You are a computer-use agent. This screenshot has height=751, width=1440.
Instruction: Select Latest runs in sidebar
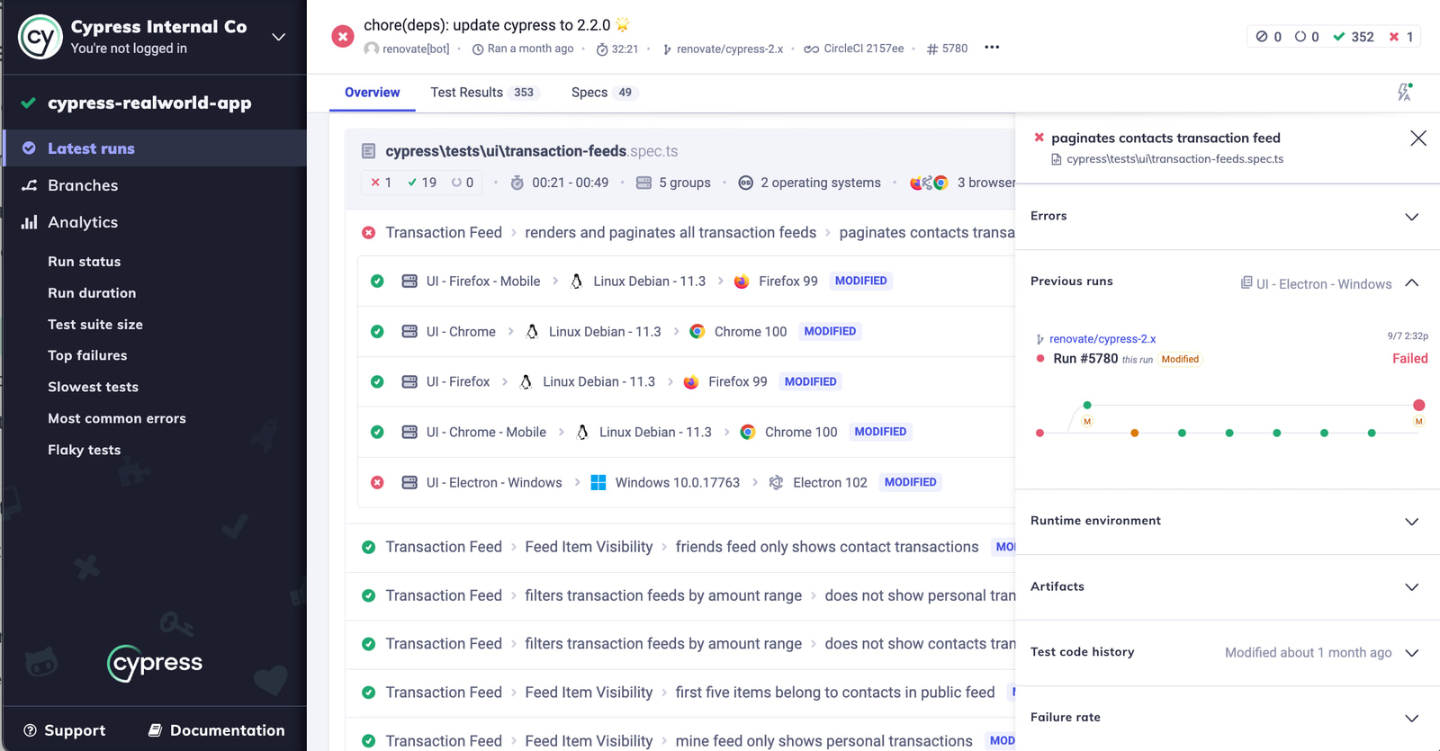click(x=155, y=148)
